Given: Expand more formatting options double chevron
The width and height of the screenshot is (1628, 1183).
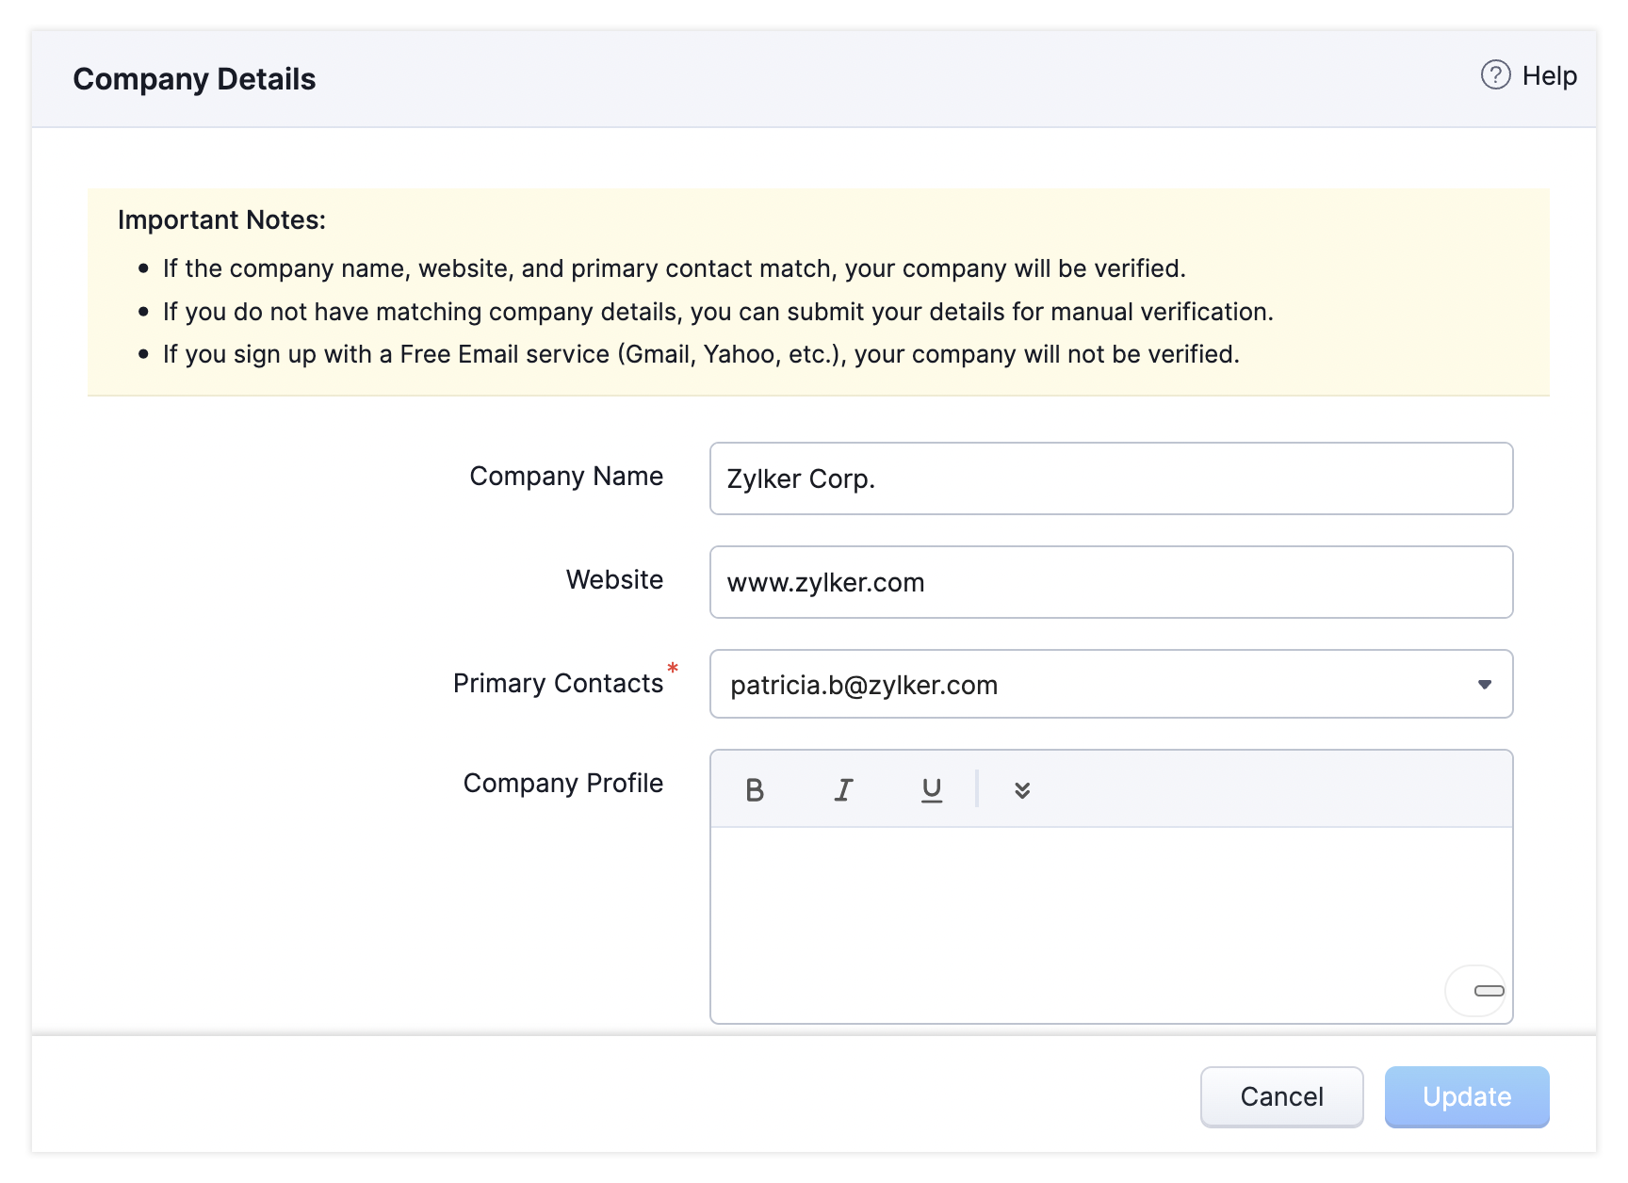Looking at the screenshot, I should point(1022,790).
